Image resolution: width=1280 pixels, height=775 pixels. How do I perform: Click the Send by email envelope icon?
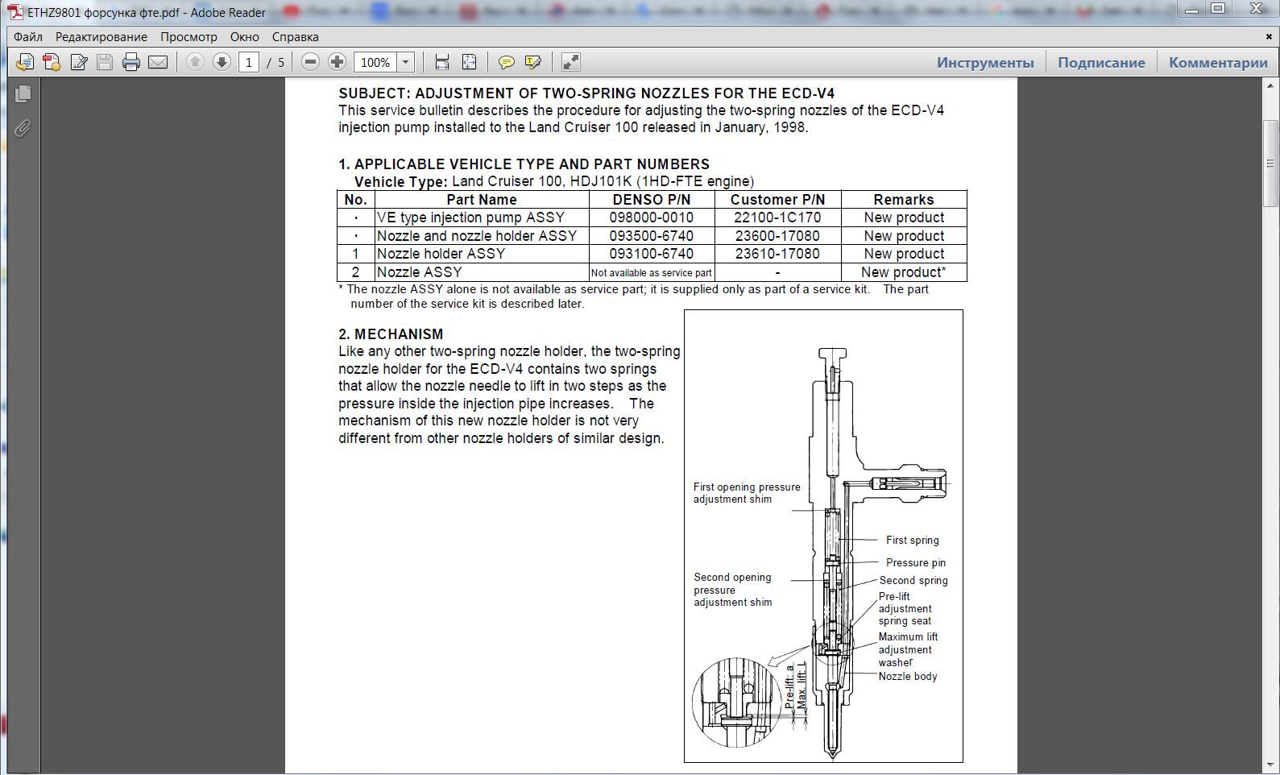[x=158, y=62]
